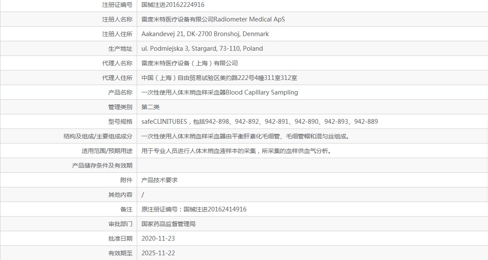Click the label 产品名称
Image resolution: width=488 pixels, height=260 pixels.
[120, 92]
